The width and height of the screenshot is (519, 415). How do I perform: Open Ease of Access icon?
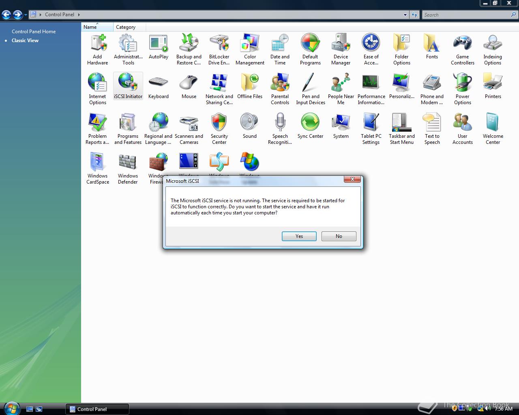click(x=371, y=49)
